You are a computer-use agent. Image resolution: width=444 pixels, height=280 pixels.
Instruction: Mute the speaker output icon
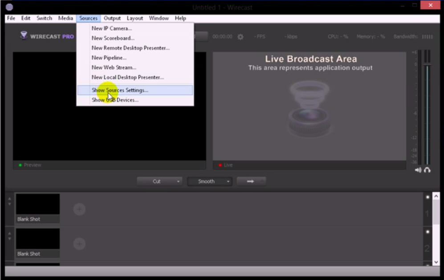418,170
